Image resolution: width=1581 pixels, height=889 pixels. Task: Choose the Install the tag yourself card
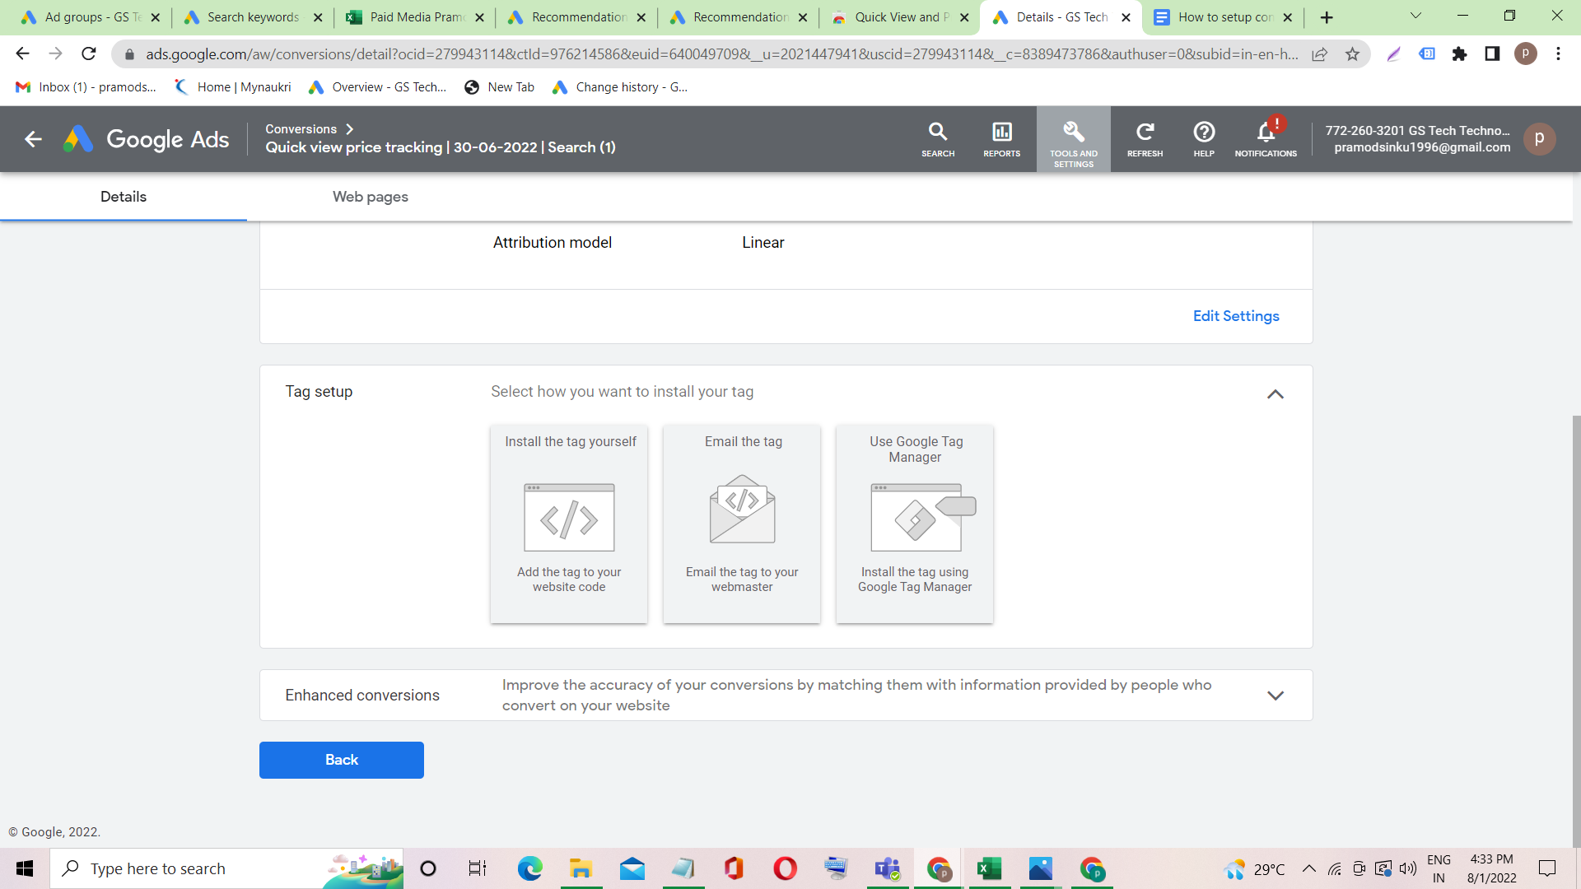pos(569,524)
